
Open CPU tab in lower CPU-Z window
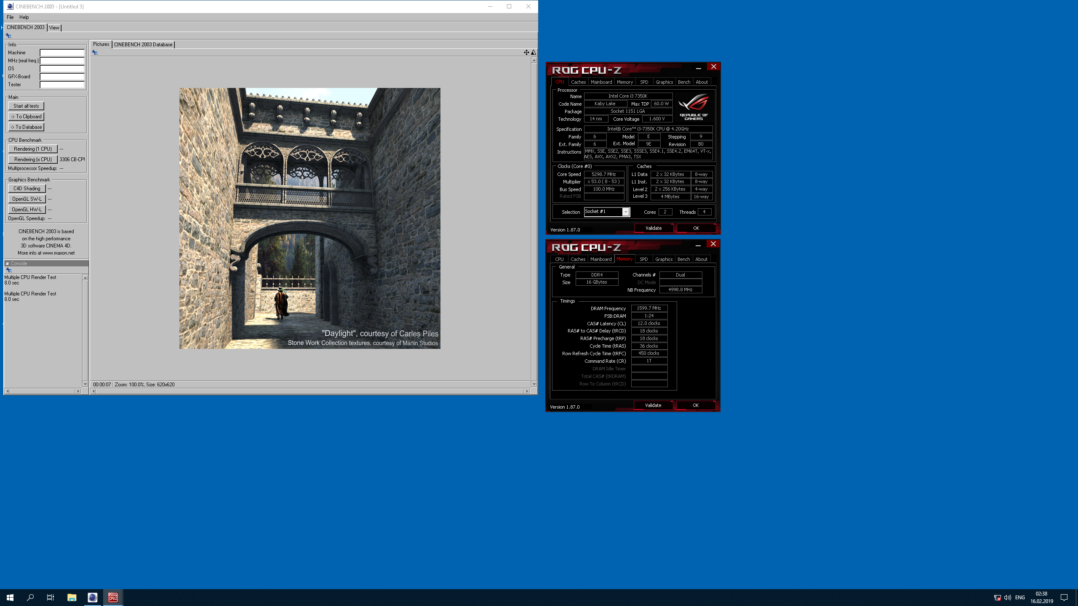click(x=559, y=259)
